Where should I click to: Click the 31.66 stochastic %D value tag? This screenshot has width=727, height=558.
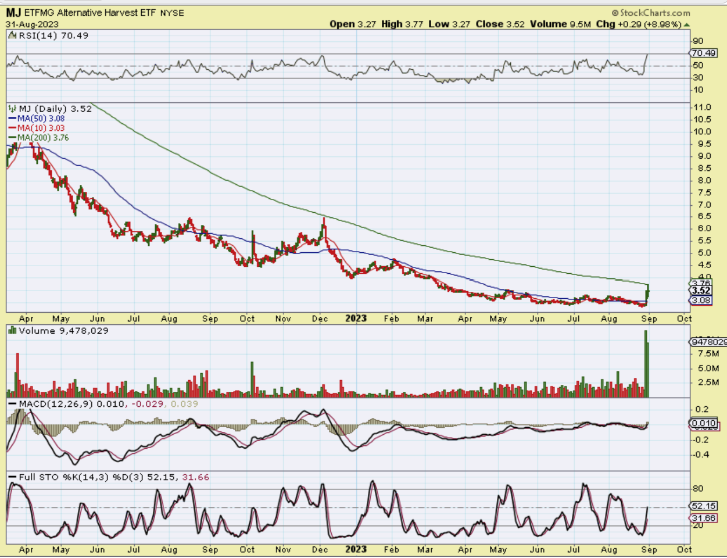(703, 518)
